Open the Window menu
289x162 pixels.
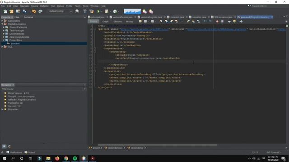click(x=94, y=6)
